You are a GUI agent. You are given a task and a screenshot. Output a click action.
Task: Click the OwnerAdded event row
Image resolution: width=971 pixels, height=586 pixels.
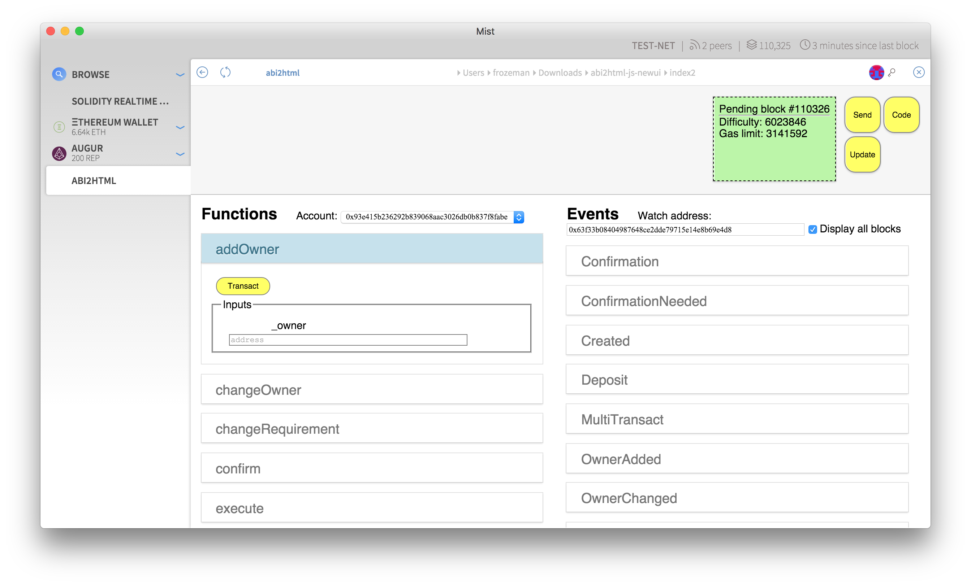point(737,459)
